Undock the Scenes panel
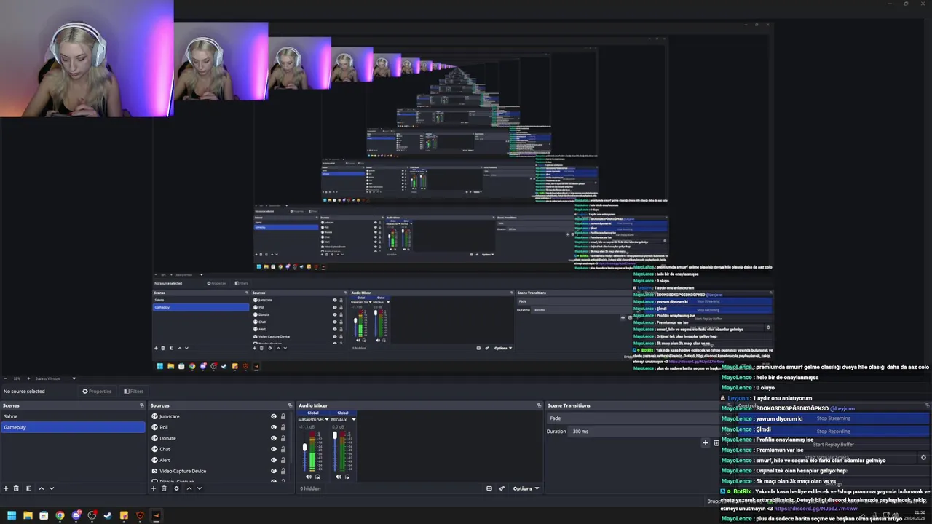Screen dimensions: 932x524 click(142, 405)
